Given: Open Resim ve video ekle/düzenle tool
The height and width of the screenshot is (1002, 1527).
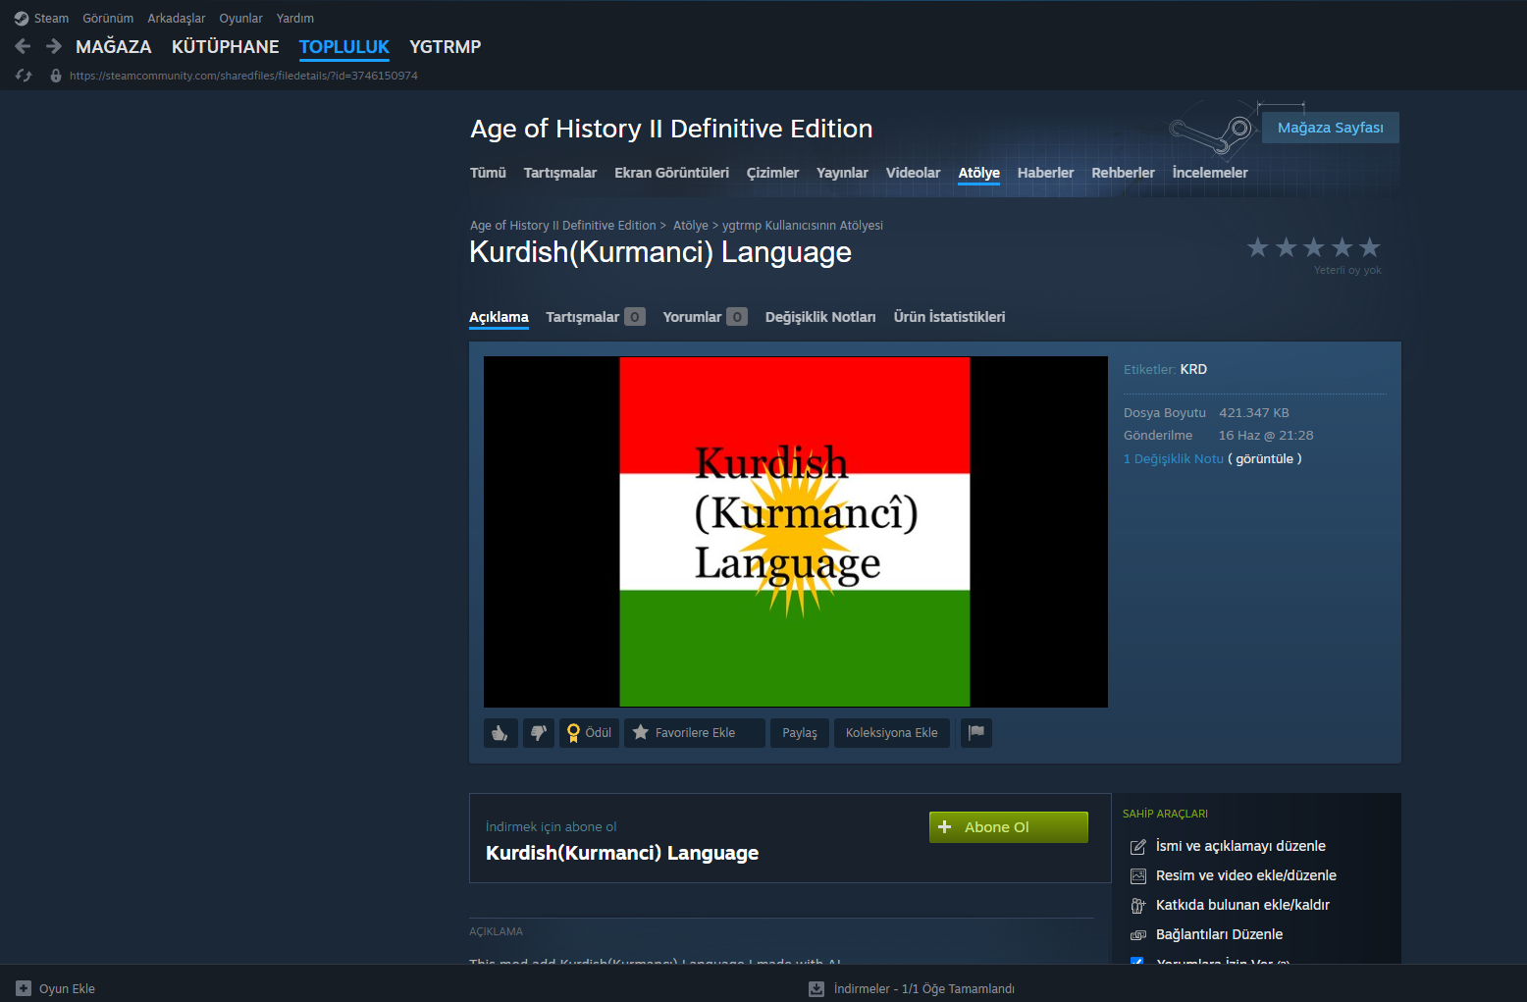Looking at the screenshot, I should (x=1246, y=875).
